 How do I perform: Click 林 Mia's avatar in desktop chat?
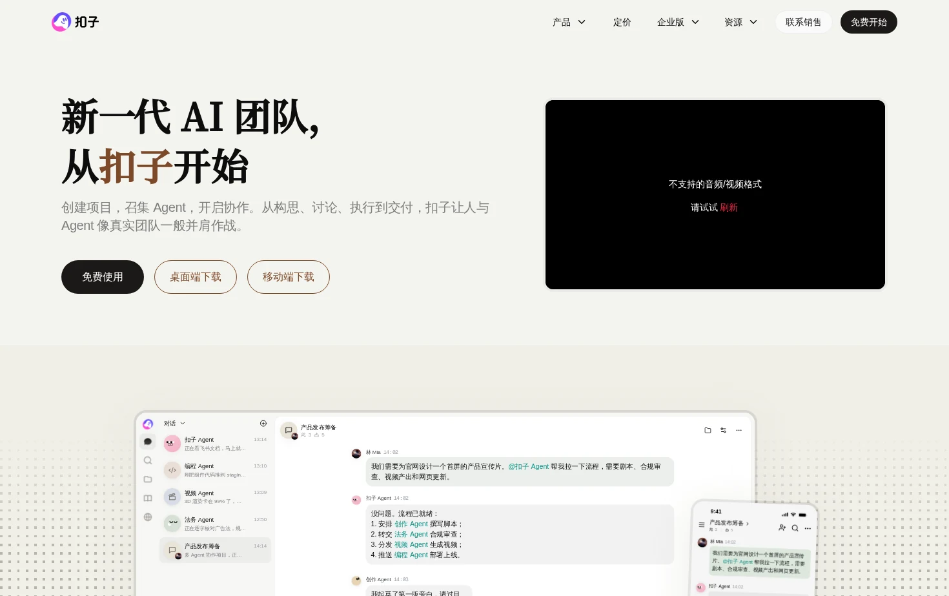pos(356,453)
